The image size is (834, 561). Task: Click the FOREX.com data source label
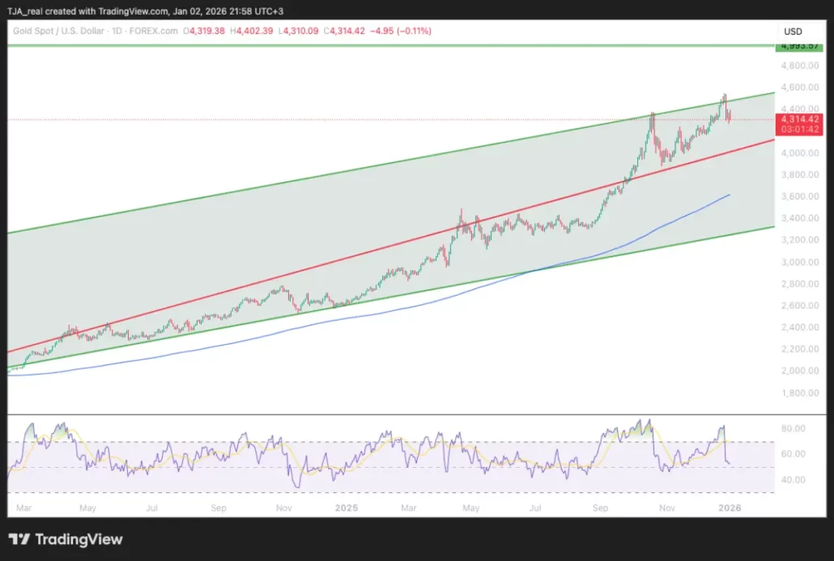156,31
